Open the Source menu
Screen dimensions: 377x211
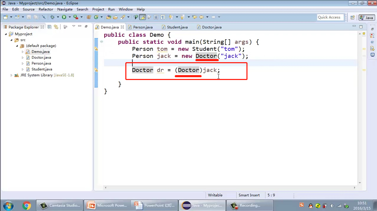29,9
